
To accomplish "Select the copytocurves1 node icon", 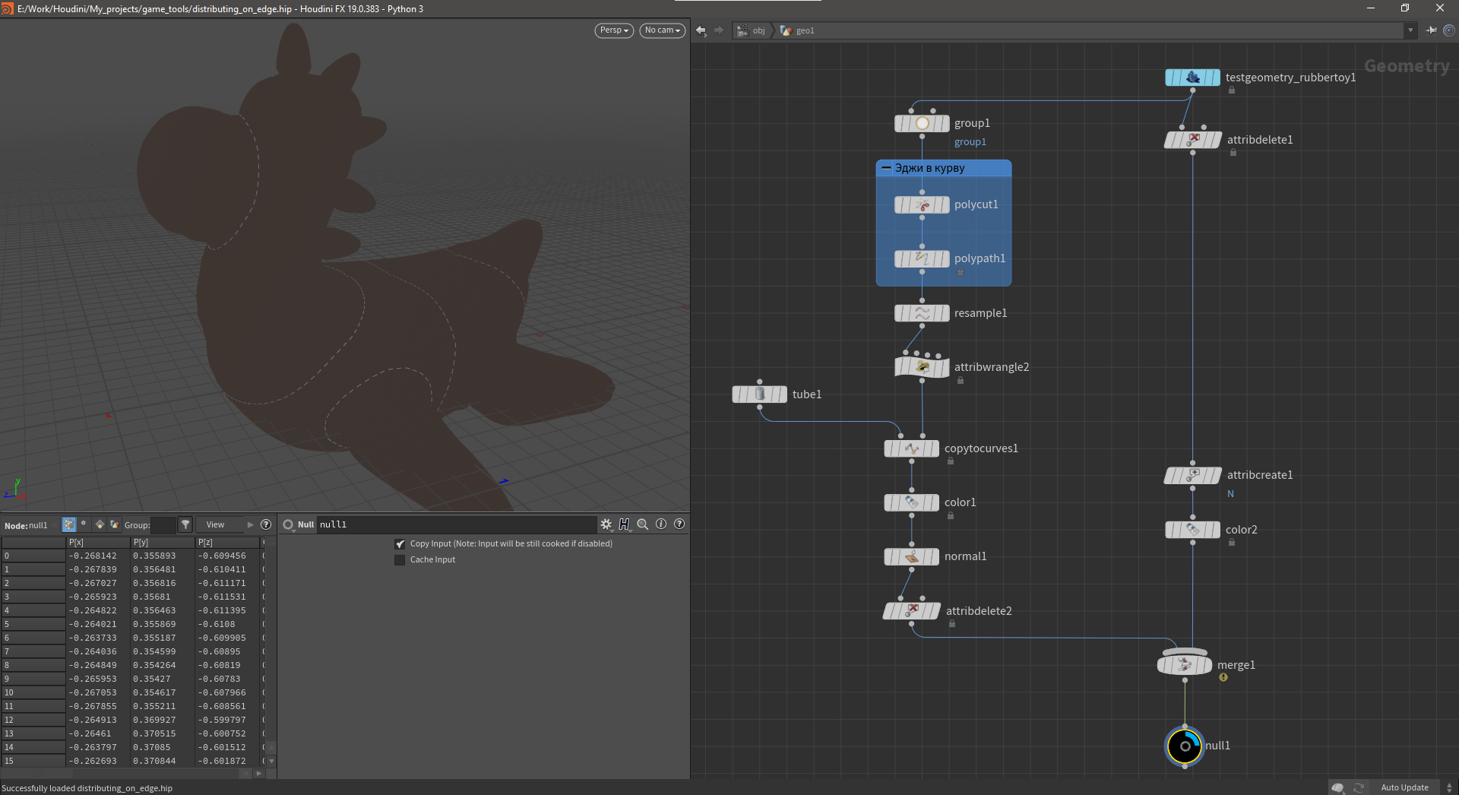I will click(x=911, y=448).
